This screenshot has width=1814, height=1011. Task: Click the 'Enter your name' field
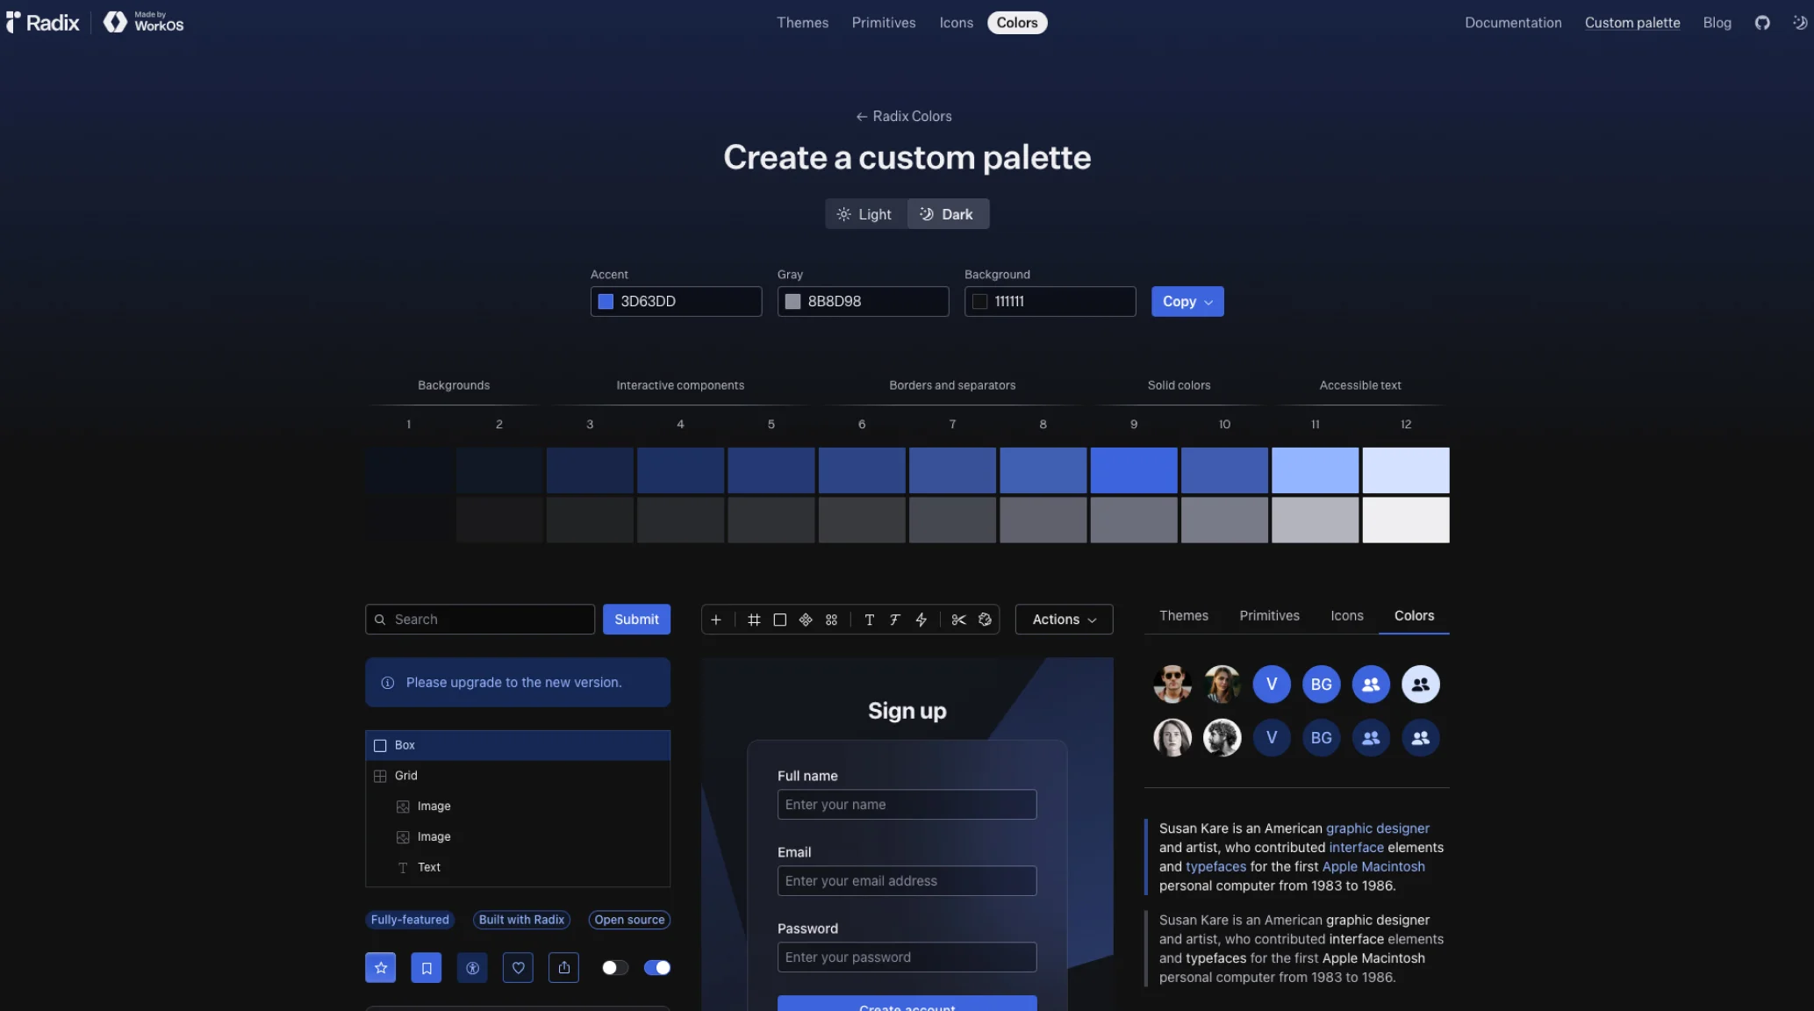click(907, 805)
